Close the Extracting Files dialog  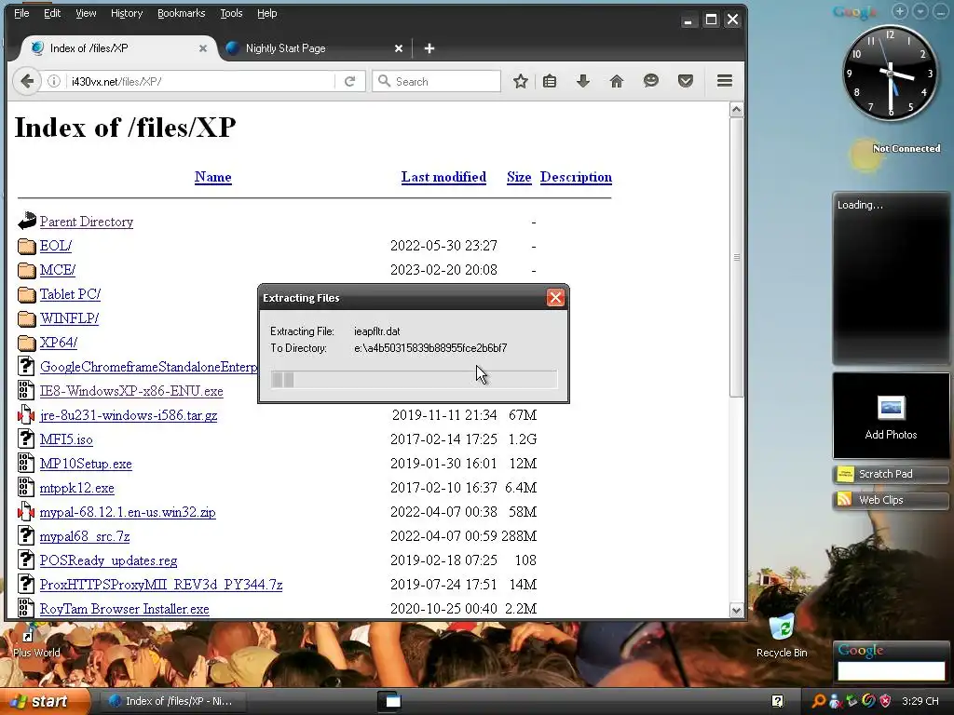(555, 298)
